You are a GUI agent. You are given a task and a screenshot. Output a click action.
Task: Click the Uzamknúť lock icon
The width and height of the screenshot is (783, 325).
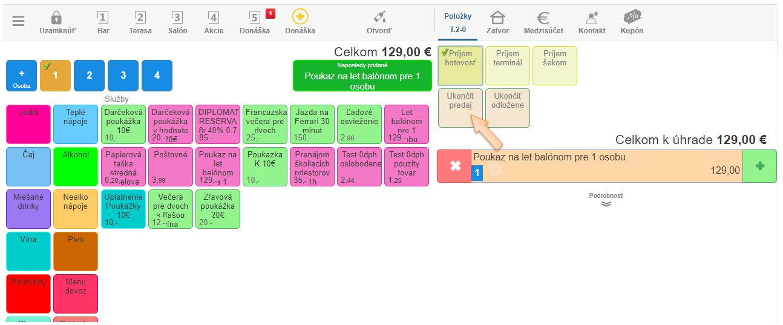coord(57,18)
